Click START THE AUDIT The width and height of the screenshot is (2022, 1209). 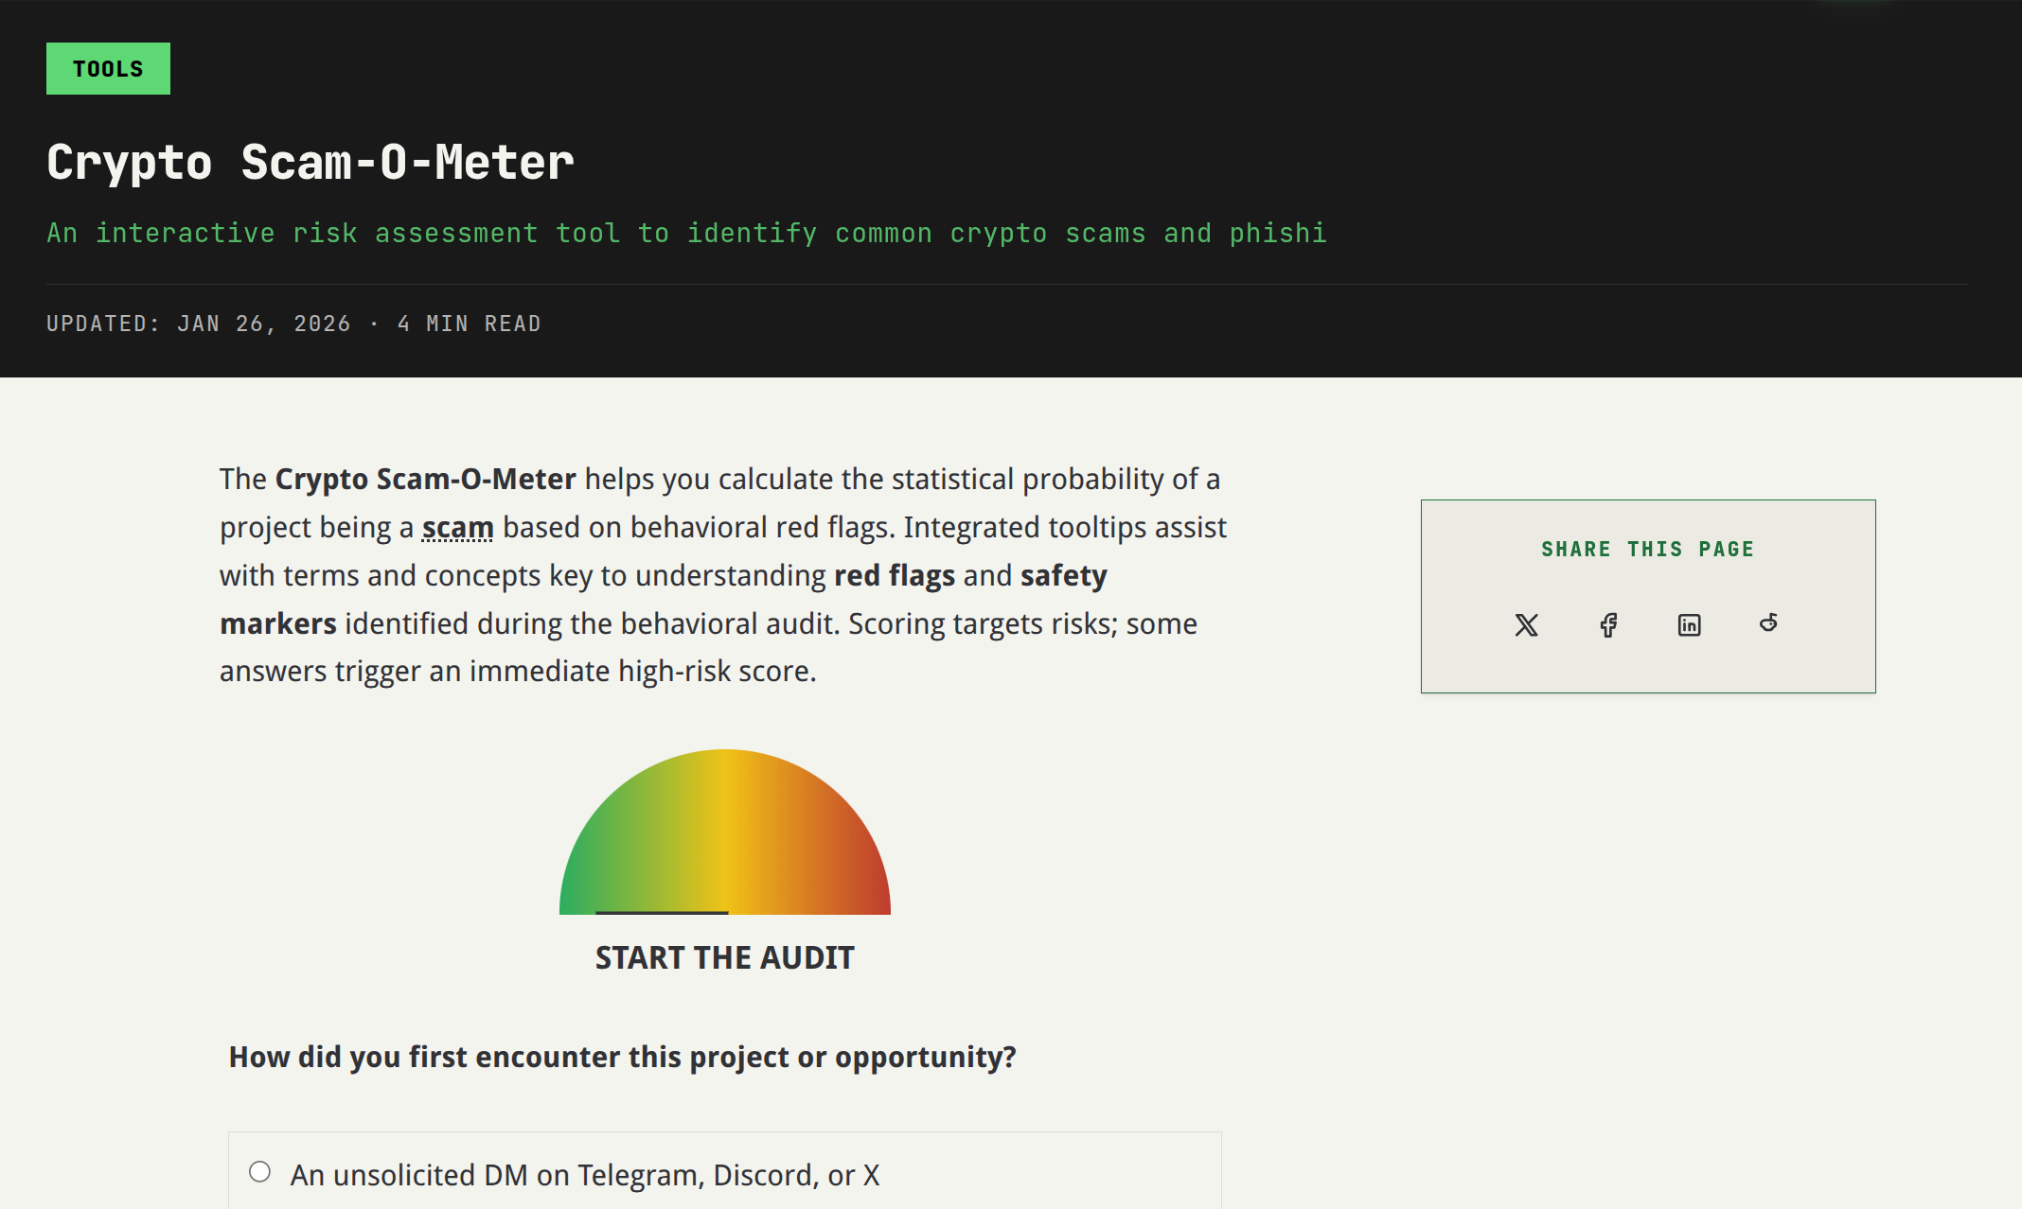[x=724, y=956]
